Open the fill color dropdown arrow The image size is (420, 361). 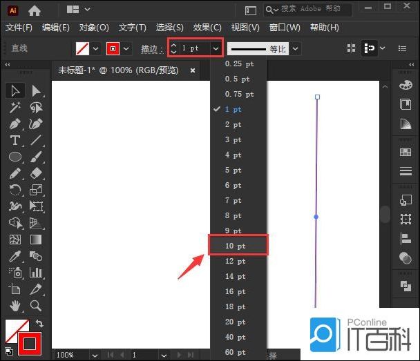coord(95,49)
